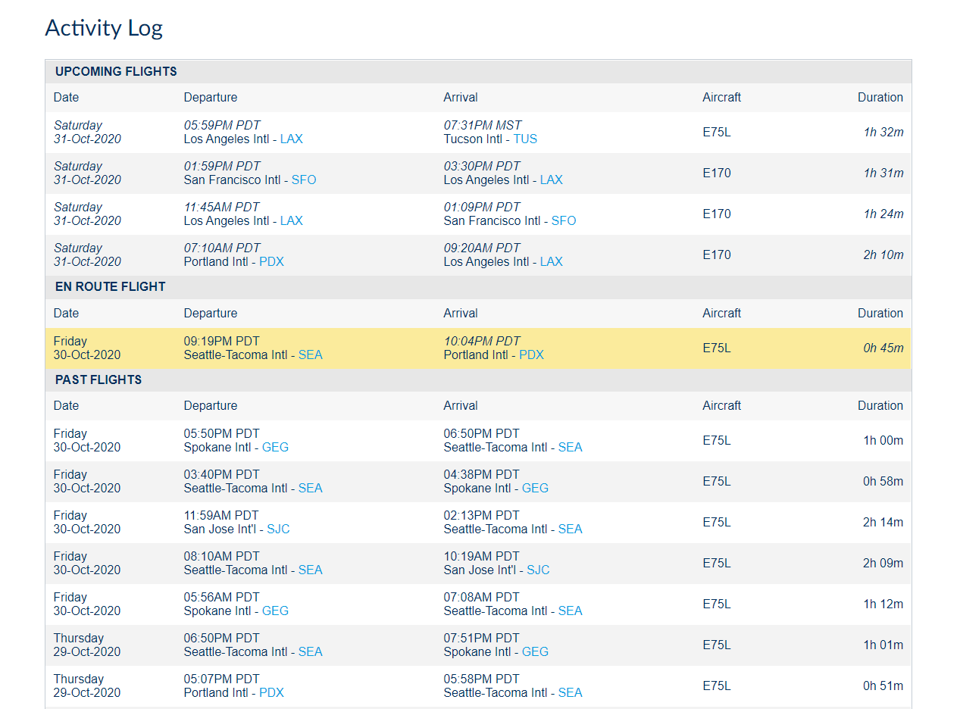This screenshot has width=960, height=709.
Task: Open the TUS Tucson Intl arrival link
Action: (x=525, y=139)
